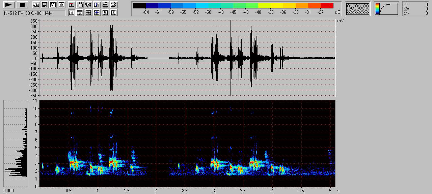This screenshot has height=194, width=432.
Task: Click the open folder icon
Action: click(x=114, y=5)
